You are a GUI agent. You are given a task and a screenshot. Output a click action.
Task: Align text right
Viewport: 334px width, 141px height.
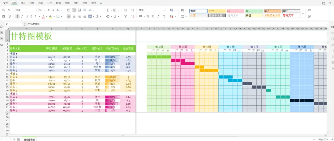(79, 16)
